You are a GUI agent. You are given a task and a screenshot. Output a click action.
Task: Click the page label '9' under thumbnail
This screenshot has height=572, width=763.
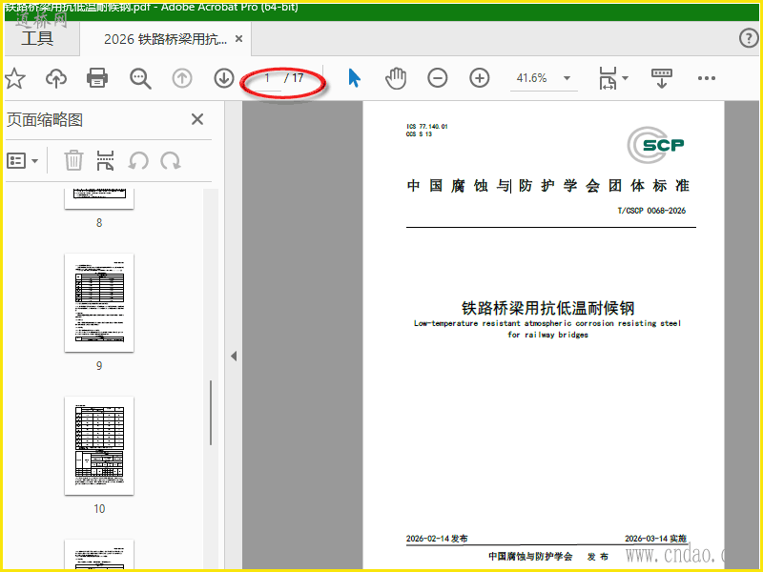(99, 366)
